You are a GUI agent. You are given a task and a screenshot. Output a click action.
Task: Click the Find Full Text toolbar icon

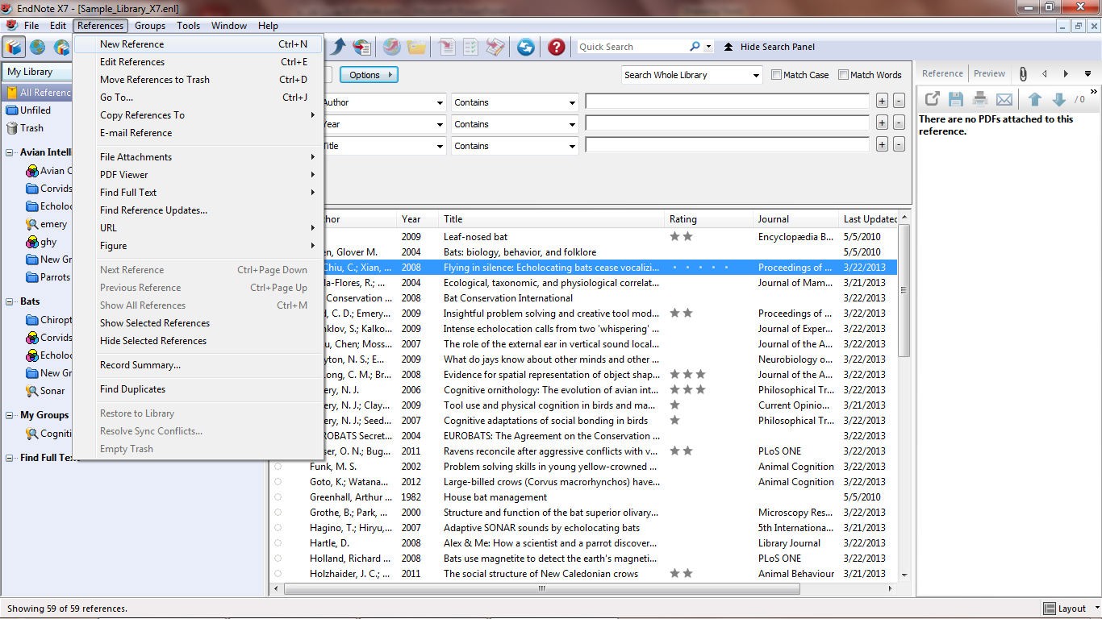click(x=391, y=47)
